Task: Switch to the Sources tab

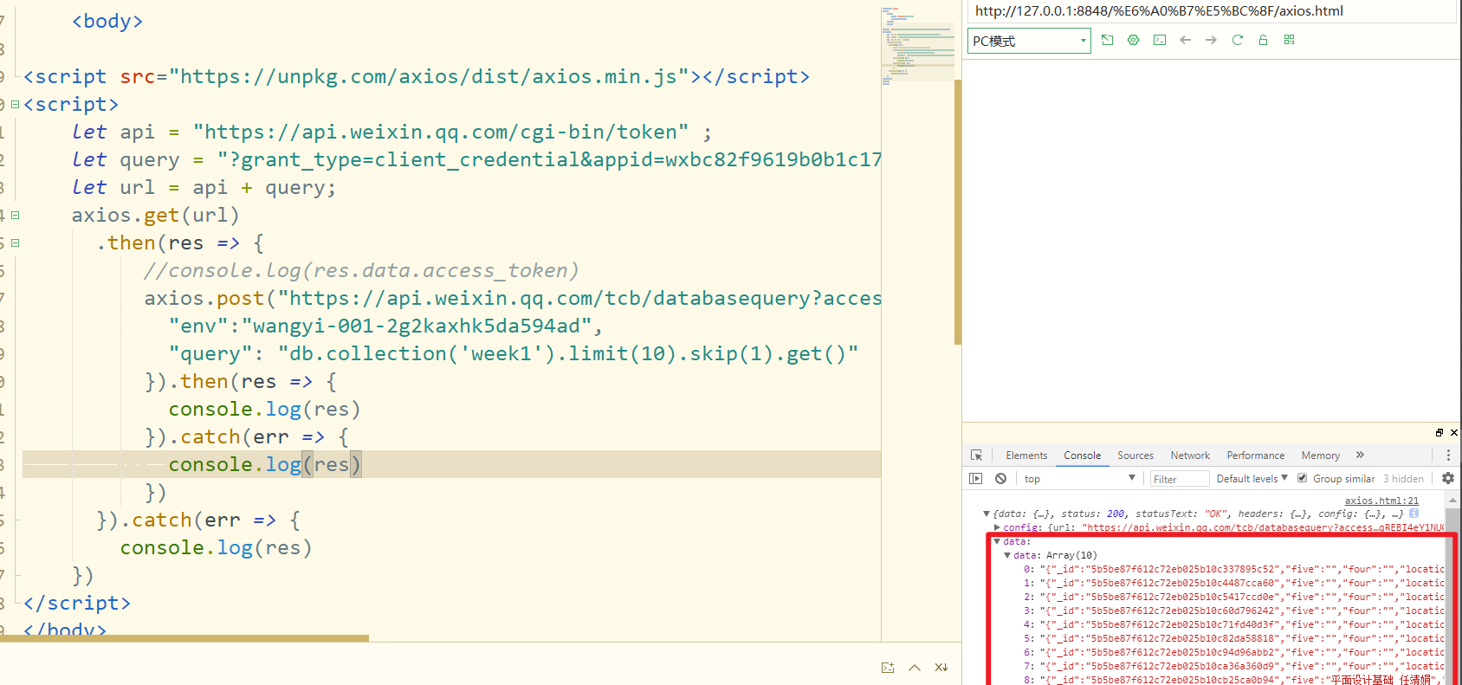Action: click(1135, 455)
